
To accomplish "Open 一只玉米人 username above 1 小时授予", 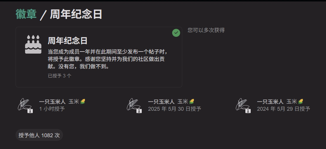I will pyautogui.click(x=52, y=102).
